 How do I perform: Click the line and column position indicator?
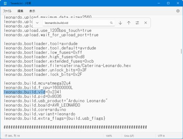(x=12, y=136)
